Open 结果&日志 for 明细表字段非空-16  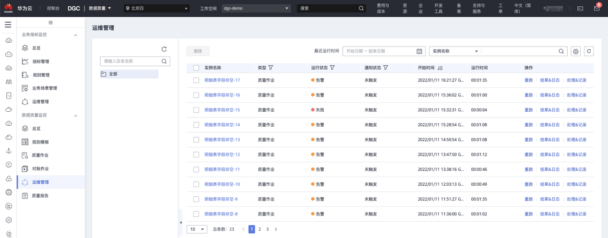point(550,95)
